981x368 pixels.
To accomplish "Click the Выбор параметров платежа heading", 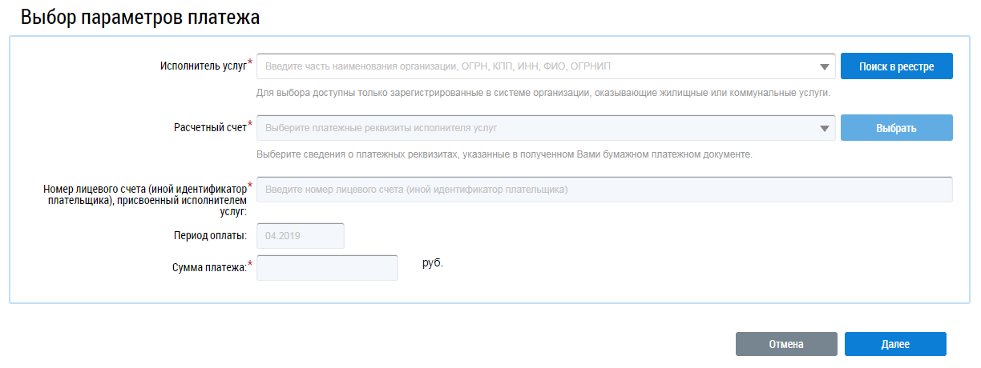I will tap(140, 18).
